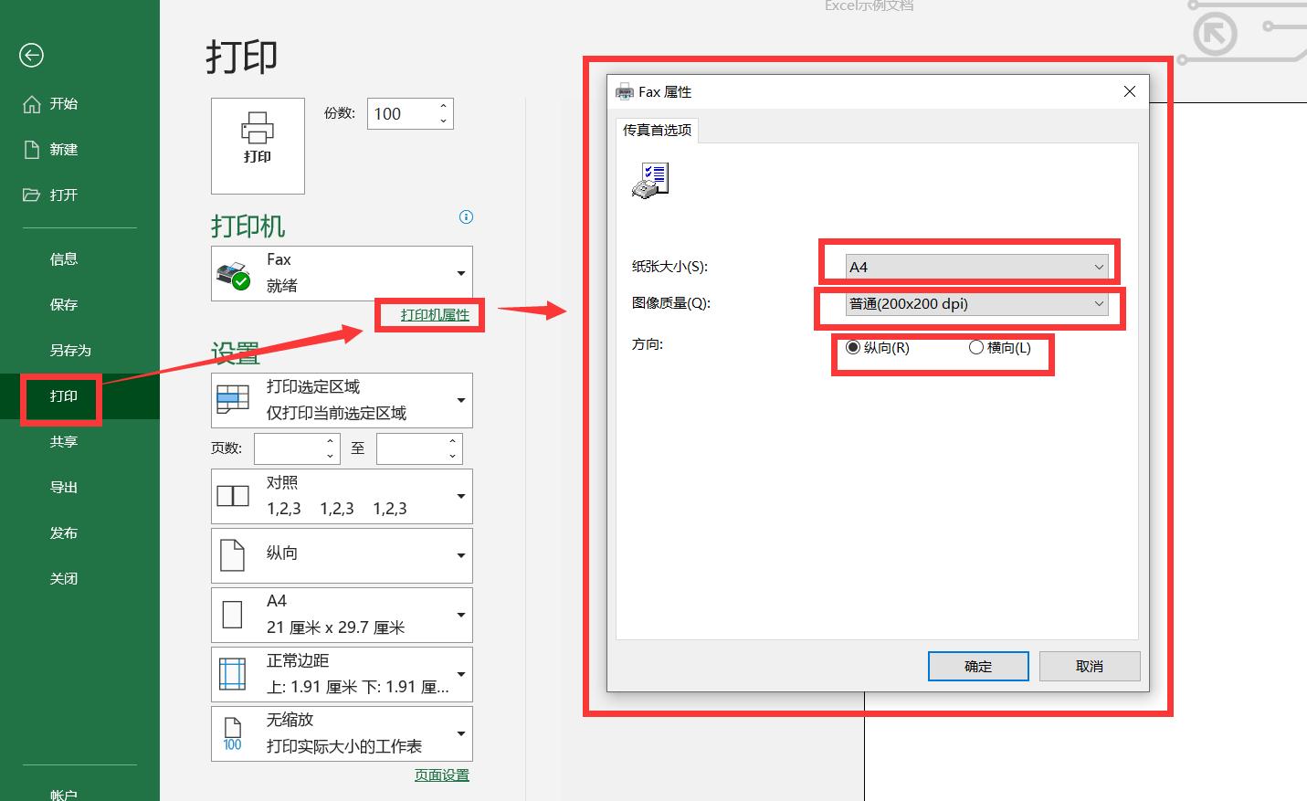Increment the 份数 copies value with the stepper
1307x801 pixels.
point(443,107)
